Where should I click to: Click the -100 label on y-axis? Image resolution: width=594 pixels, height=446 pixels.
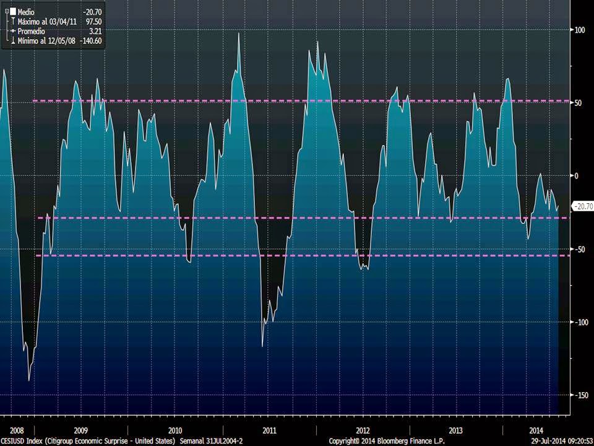click(x=581, y=322)
